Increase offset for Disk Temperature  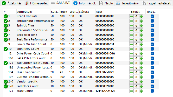pos(141,72)
